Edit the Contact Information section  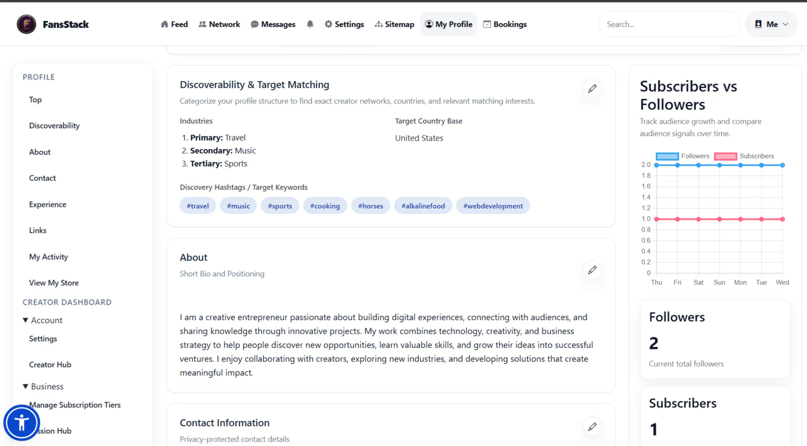pyautogui.click(x=592, y=427)
